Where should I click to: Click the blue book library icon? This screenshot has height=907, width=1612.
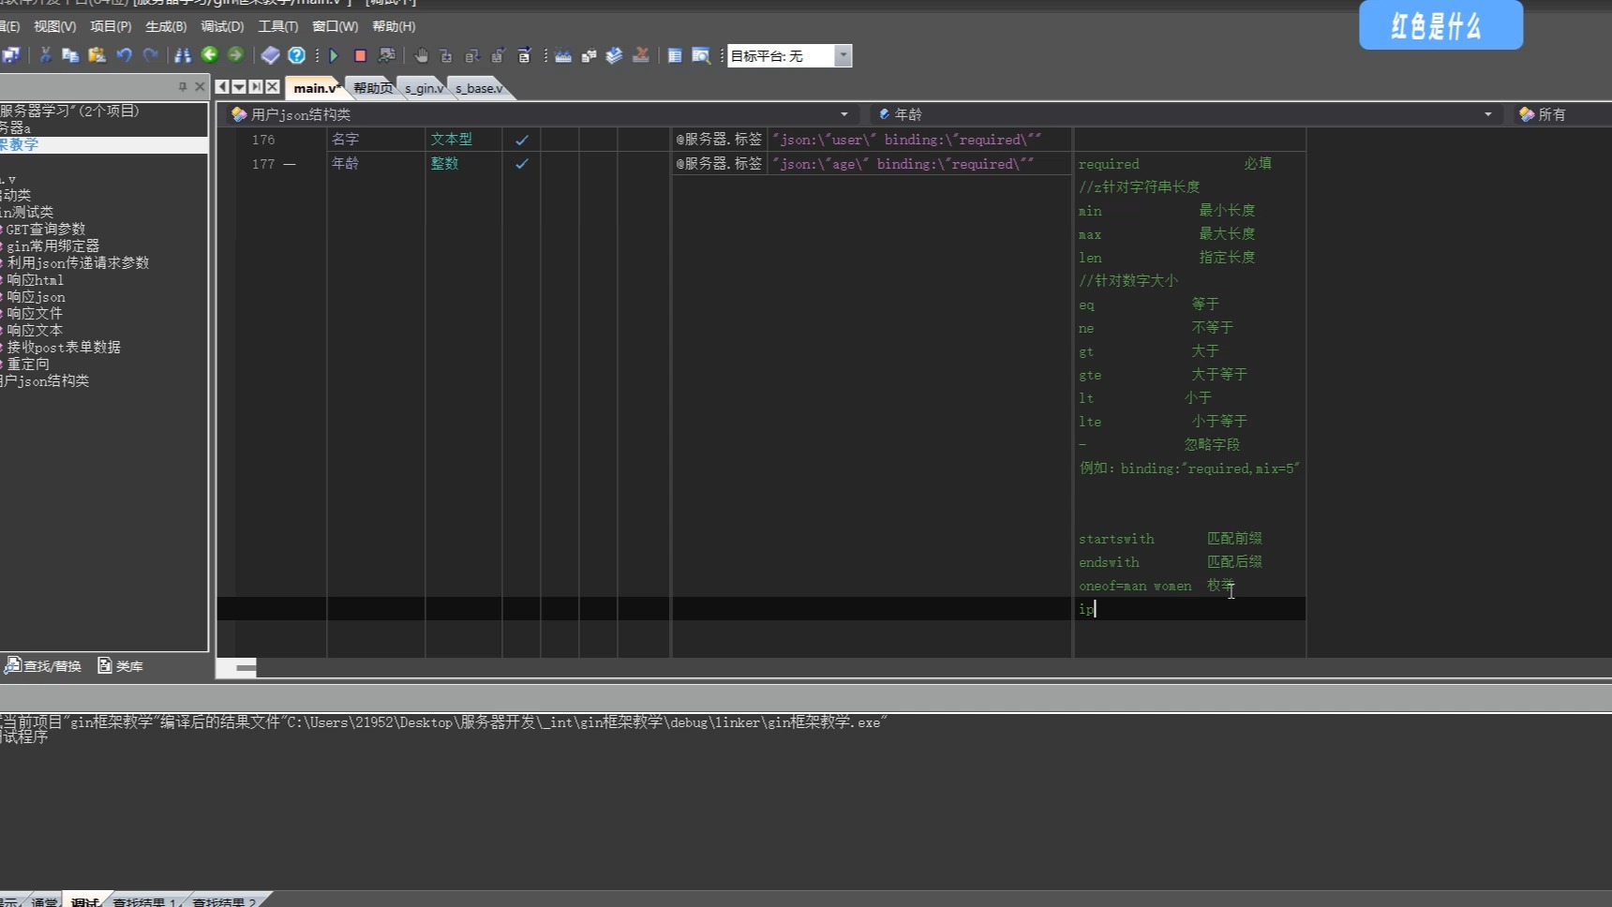270,55
